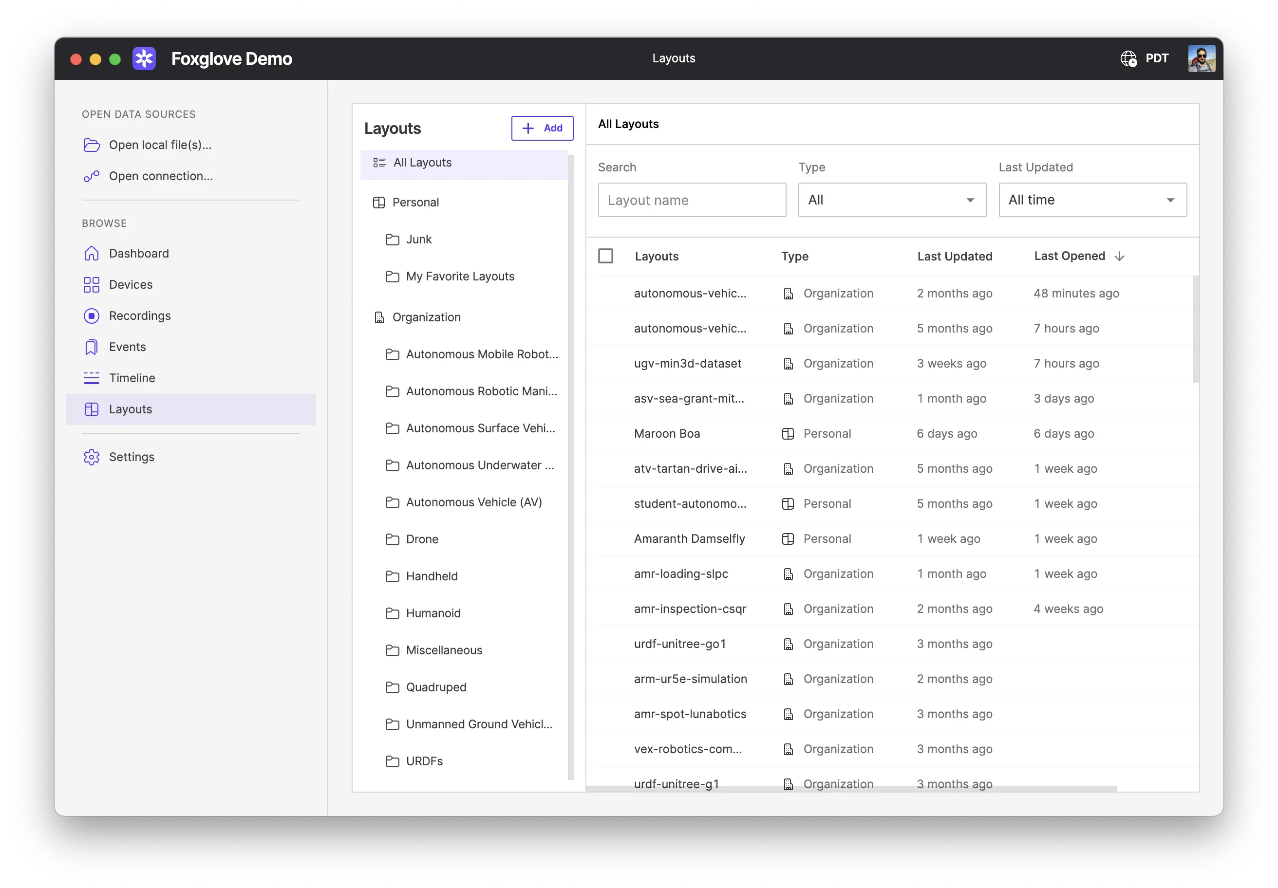Select All Layouts in the layouts panel
This screenshot has height=888, width=1278.
[423, 163]
